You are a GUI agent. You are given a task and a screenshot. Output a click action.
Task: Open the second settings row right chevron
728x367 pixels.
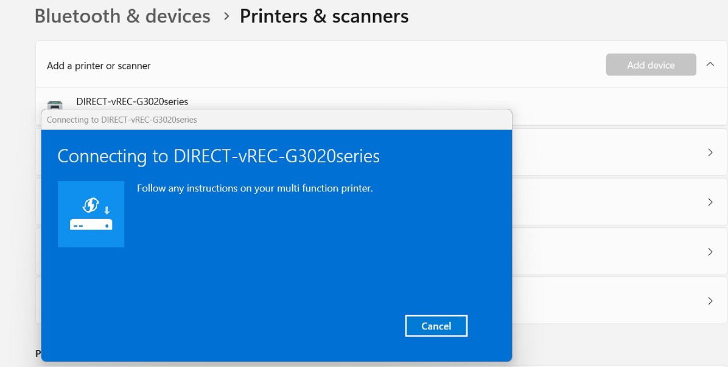(710, 202)
